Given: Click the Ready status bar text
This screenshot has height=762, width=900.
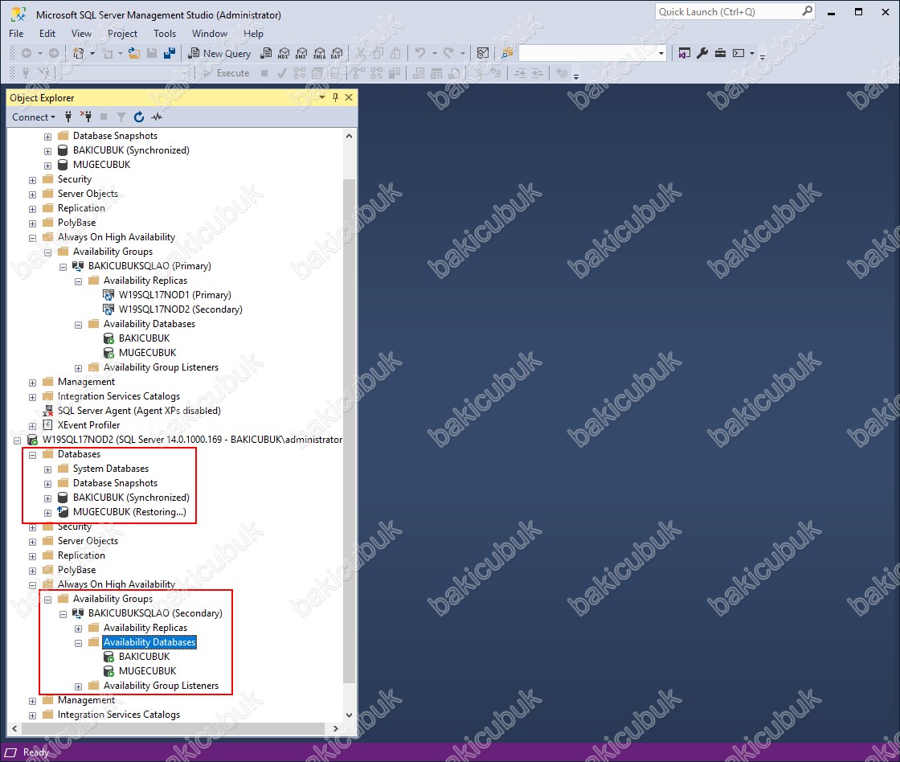Looking at the screenshot, I should (36, 752).
